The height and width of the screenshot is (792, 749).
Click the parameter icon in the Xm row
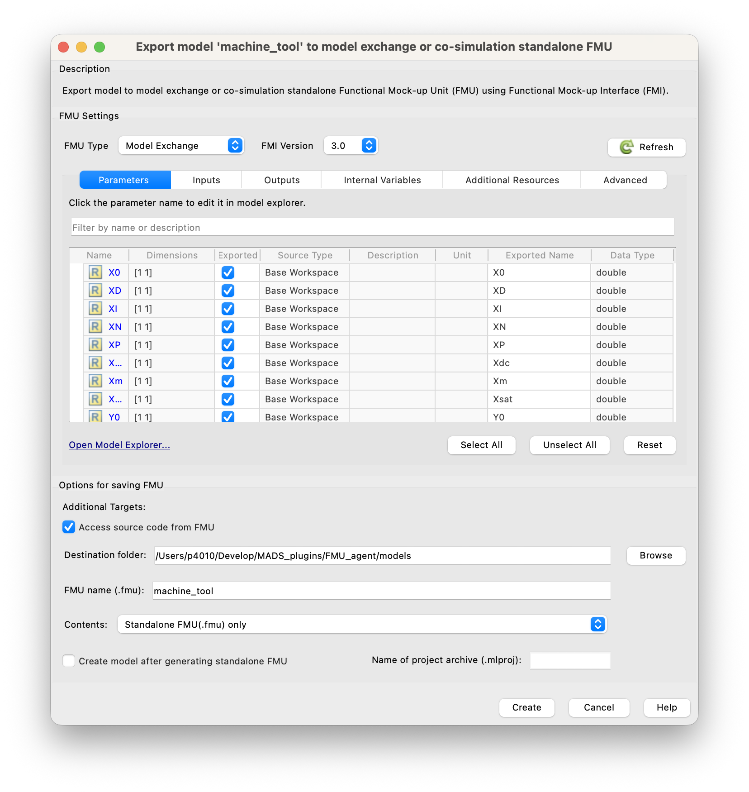[95, 381]
